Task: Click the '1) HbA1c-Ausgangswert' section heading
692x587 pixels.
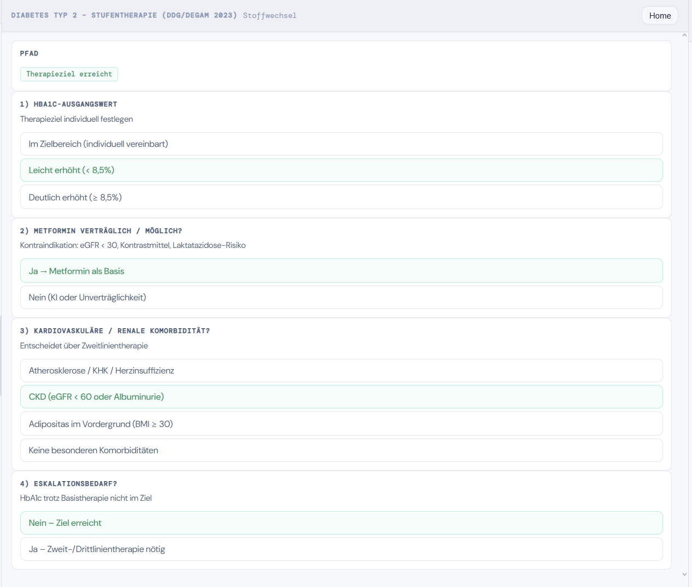Action: pyautogui.click(x=68, y=104)
